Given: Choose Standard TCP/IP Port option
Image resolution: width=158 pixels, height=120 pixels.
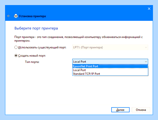Looking at the screenshot, I should pos(110,74).
